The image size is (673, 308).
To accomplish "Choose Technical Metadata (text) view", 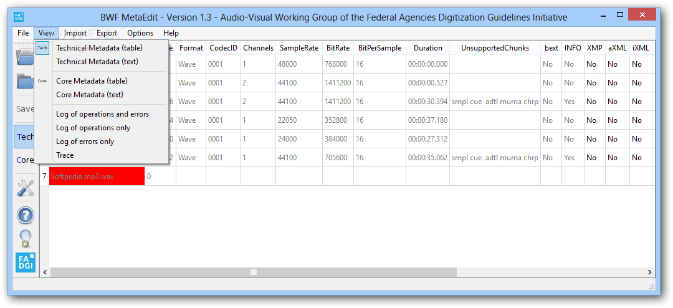I will pos(101,62).
